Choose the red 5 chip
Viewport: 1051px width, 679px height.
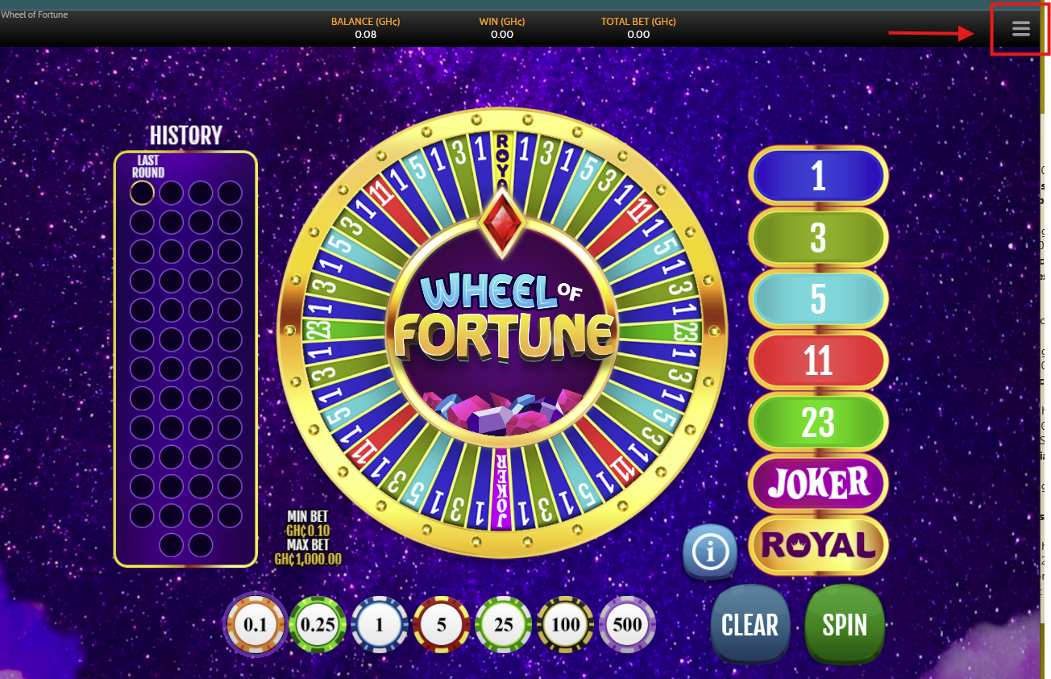point(441,625)
